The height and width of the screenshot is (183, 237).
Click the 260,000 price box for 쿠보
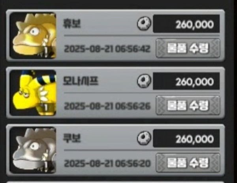186,139
